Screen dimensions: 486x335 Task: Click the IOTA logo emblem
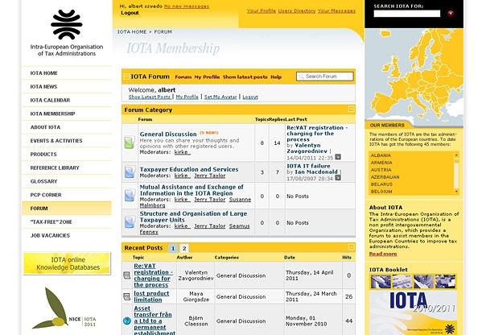[x=67, y=24]
